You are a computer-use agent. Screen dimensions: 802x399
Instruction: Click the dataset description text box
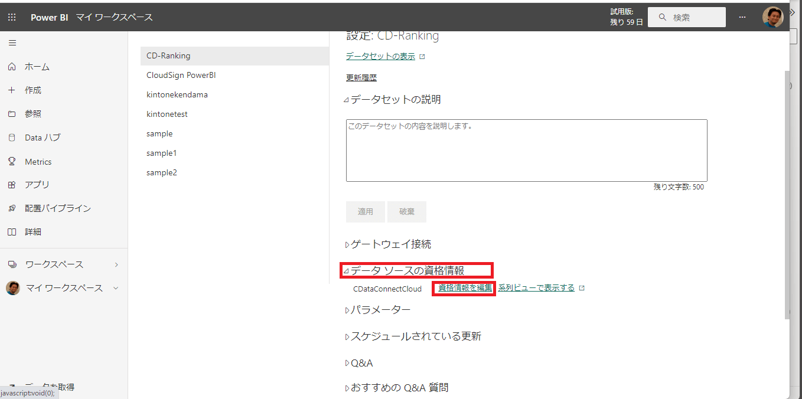pos(527,151)
